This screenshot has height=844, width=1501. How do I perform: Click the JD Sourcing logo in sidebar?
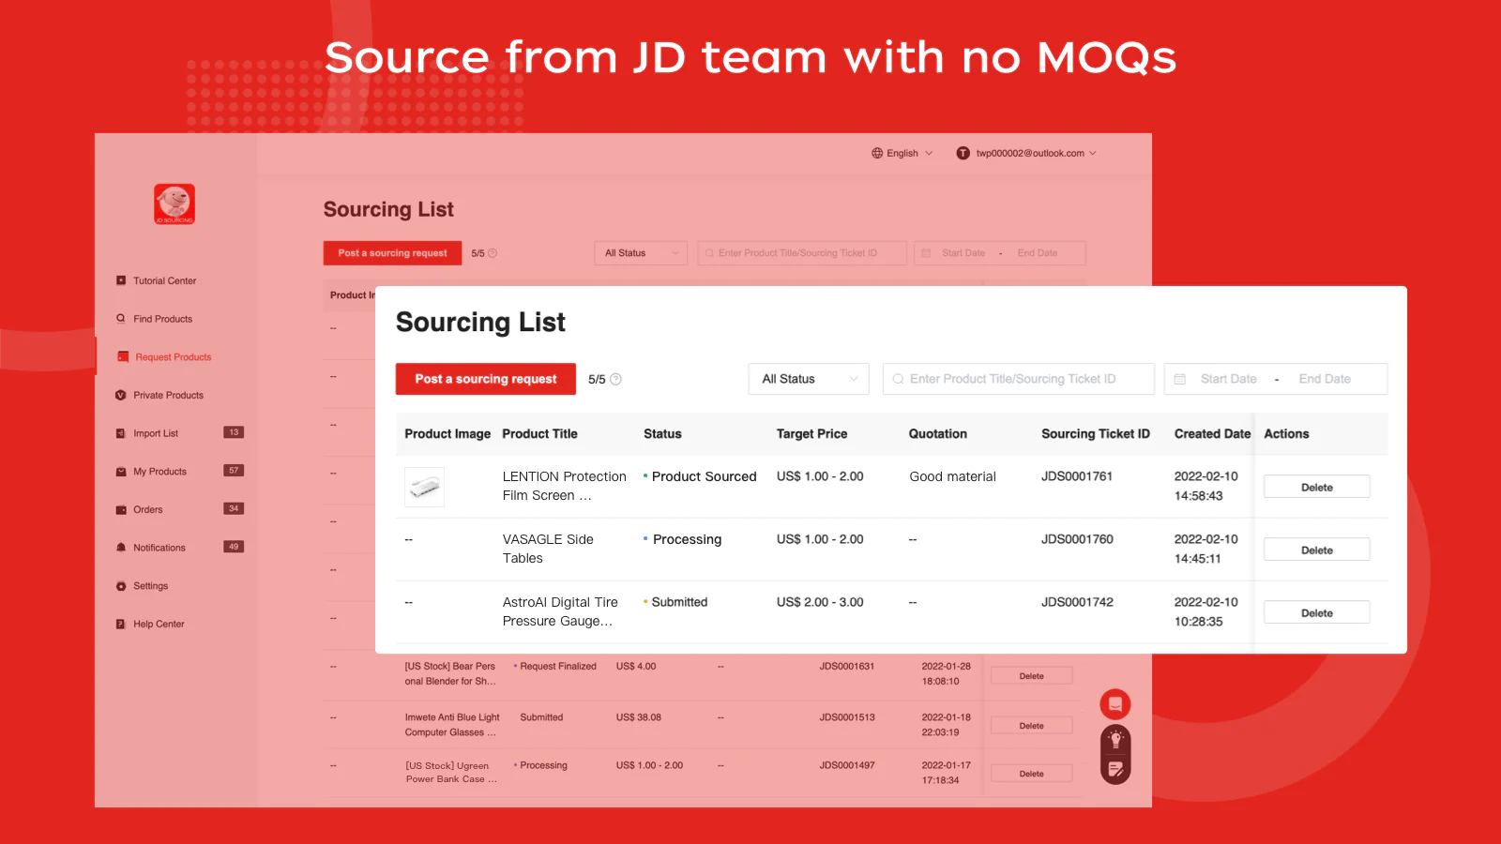click(174, 204)
